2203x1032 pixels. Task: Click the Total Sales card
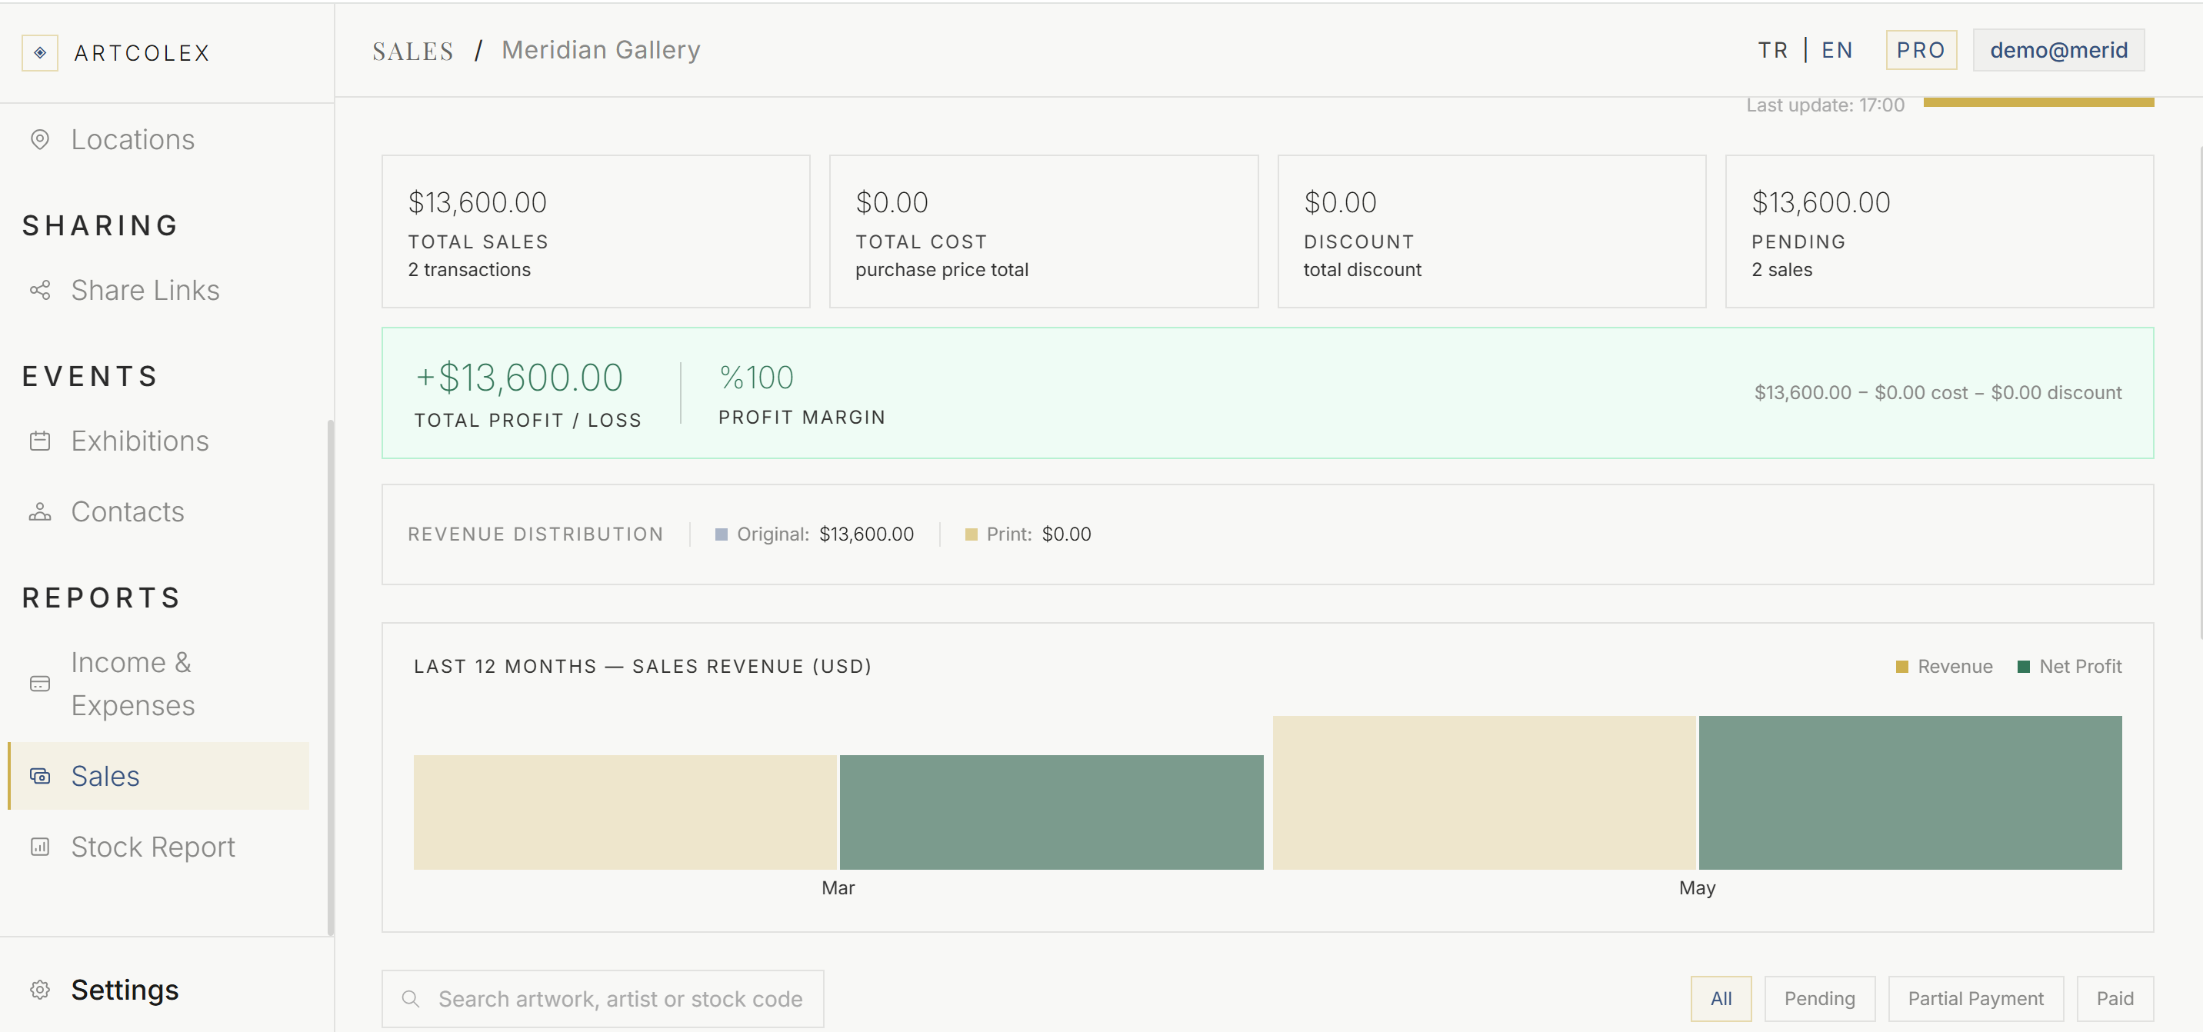click(596, 231)
